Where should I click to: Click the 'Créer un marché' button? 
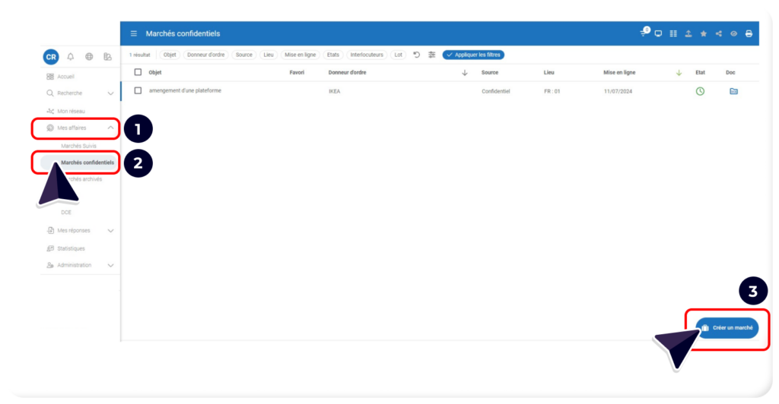[727, 328]
